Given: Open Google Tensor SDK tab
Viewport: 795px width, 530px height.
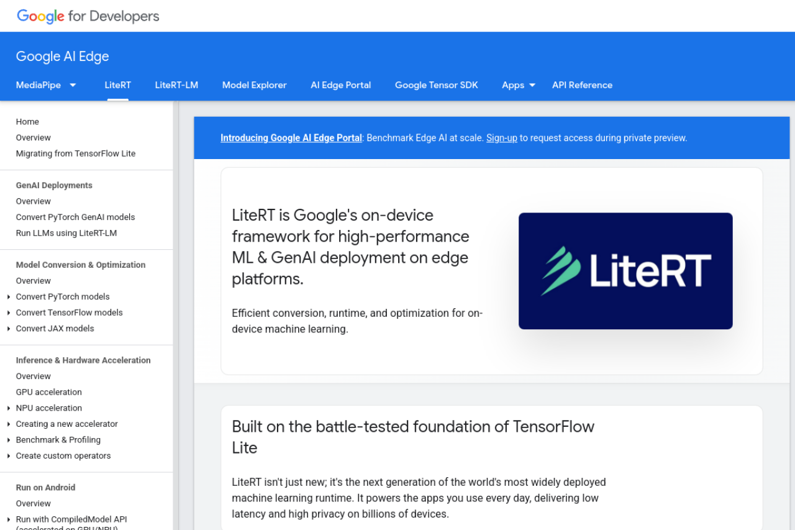Looking at the screenshot, I should coord(437,85).
